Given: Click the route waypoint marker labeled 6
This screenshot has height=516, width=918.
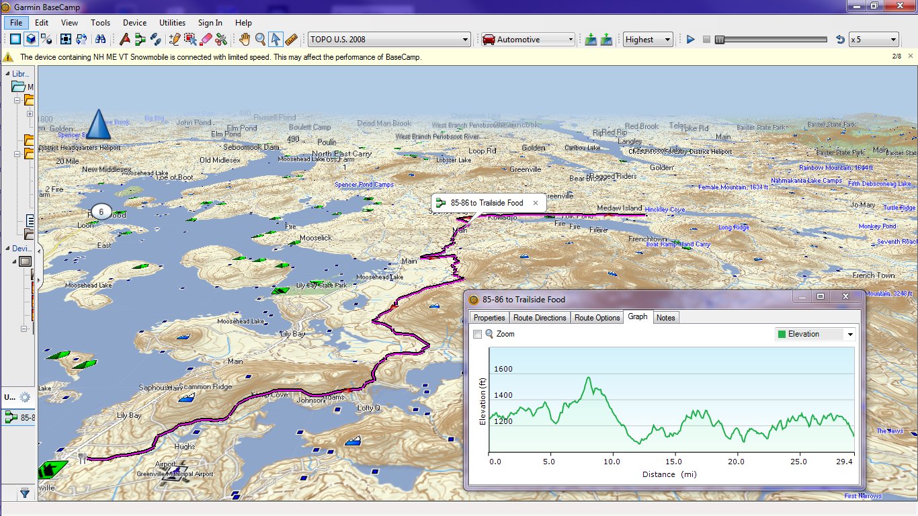Looking at the screenshot, I should tap(101, 212).
